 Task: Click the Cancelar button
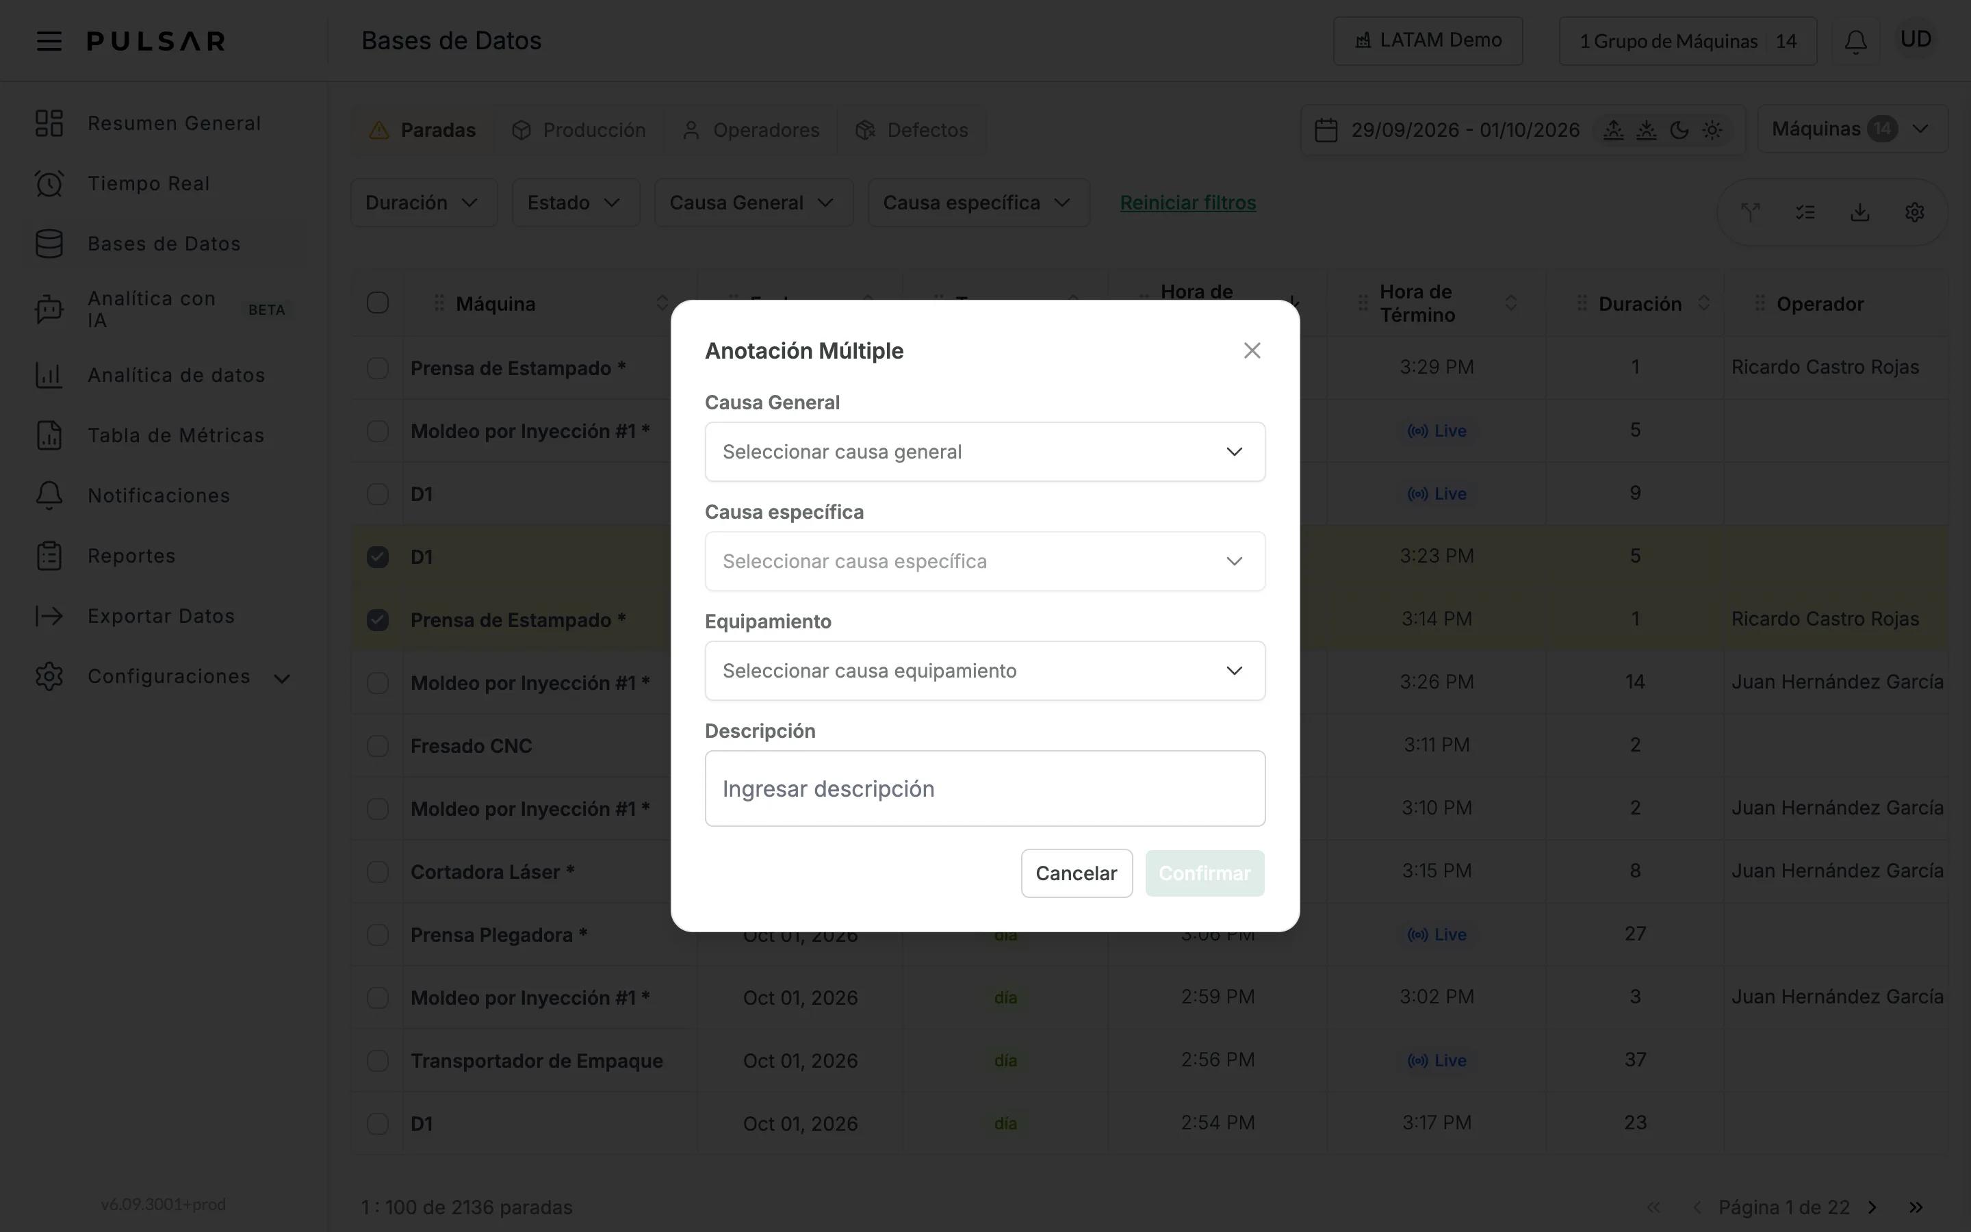point(1076,873)
